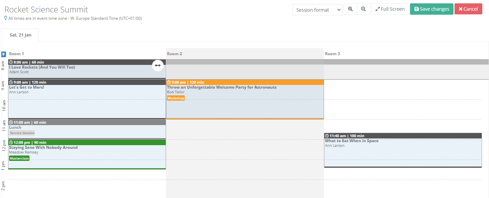Click the clock icon on the orange workshop header
489x198 pixels.
pos(169,82)
